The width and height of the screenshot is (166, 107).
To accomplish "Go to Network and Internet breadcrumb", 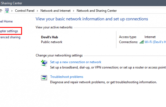I will 56,11.
